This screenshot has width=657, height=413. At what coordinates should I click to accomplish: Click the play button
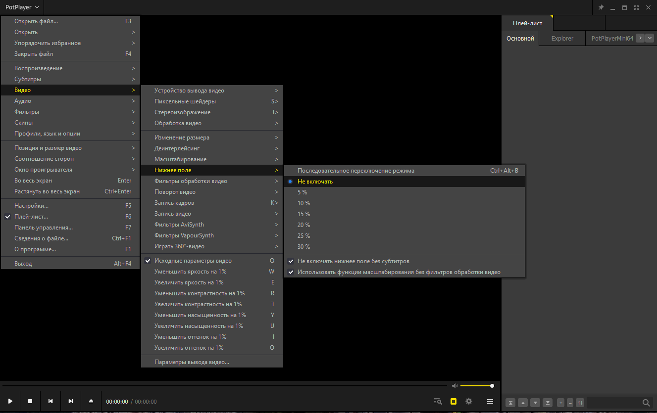tap(10, 401)
